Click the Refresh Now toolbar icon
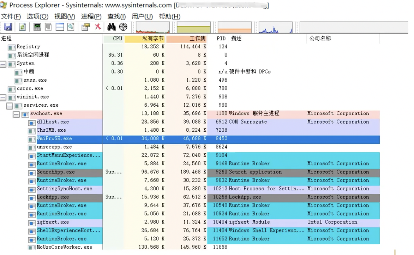 tap(22, 27)
